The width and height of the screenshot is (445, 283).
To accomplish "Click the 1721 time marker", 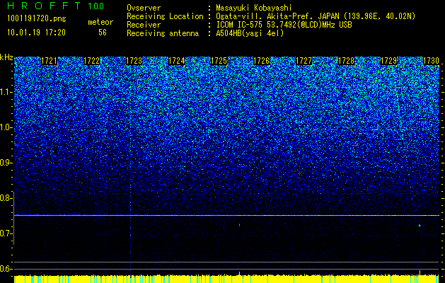I will [49, 61].
